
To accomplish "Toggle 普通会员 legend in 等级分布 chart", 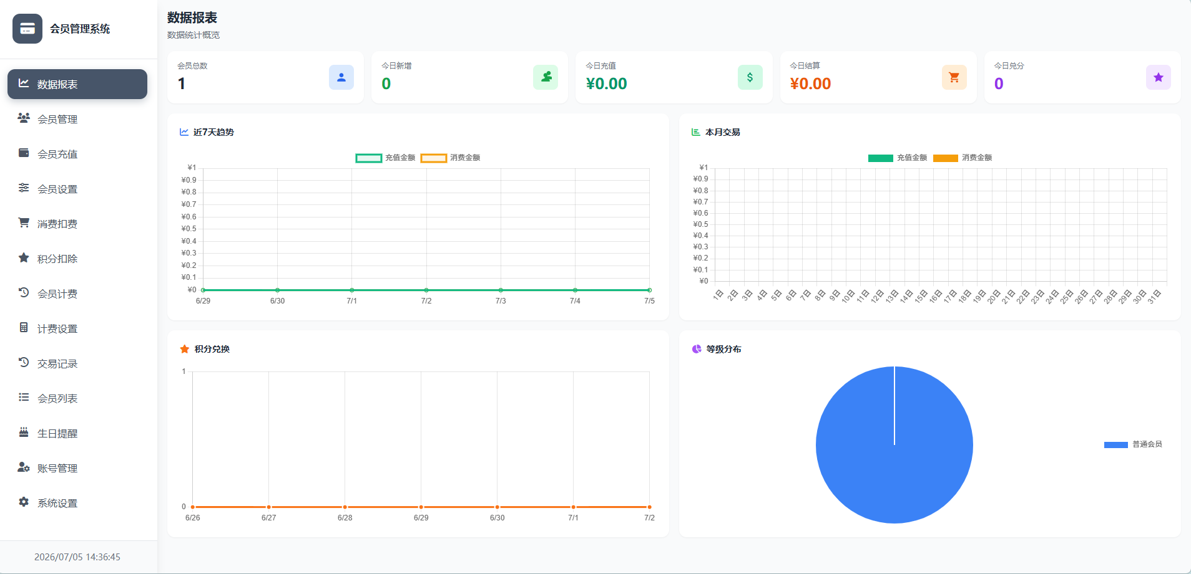I will [1133, 444].
